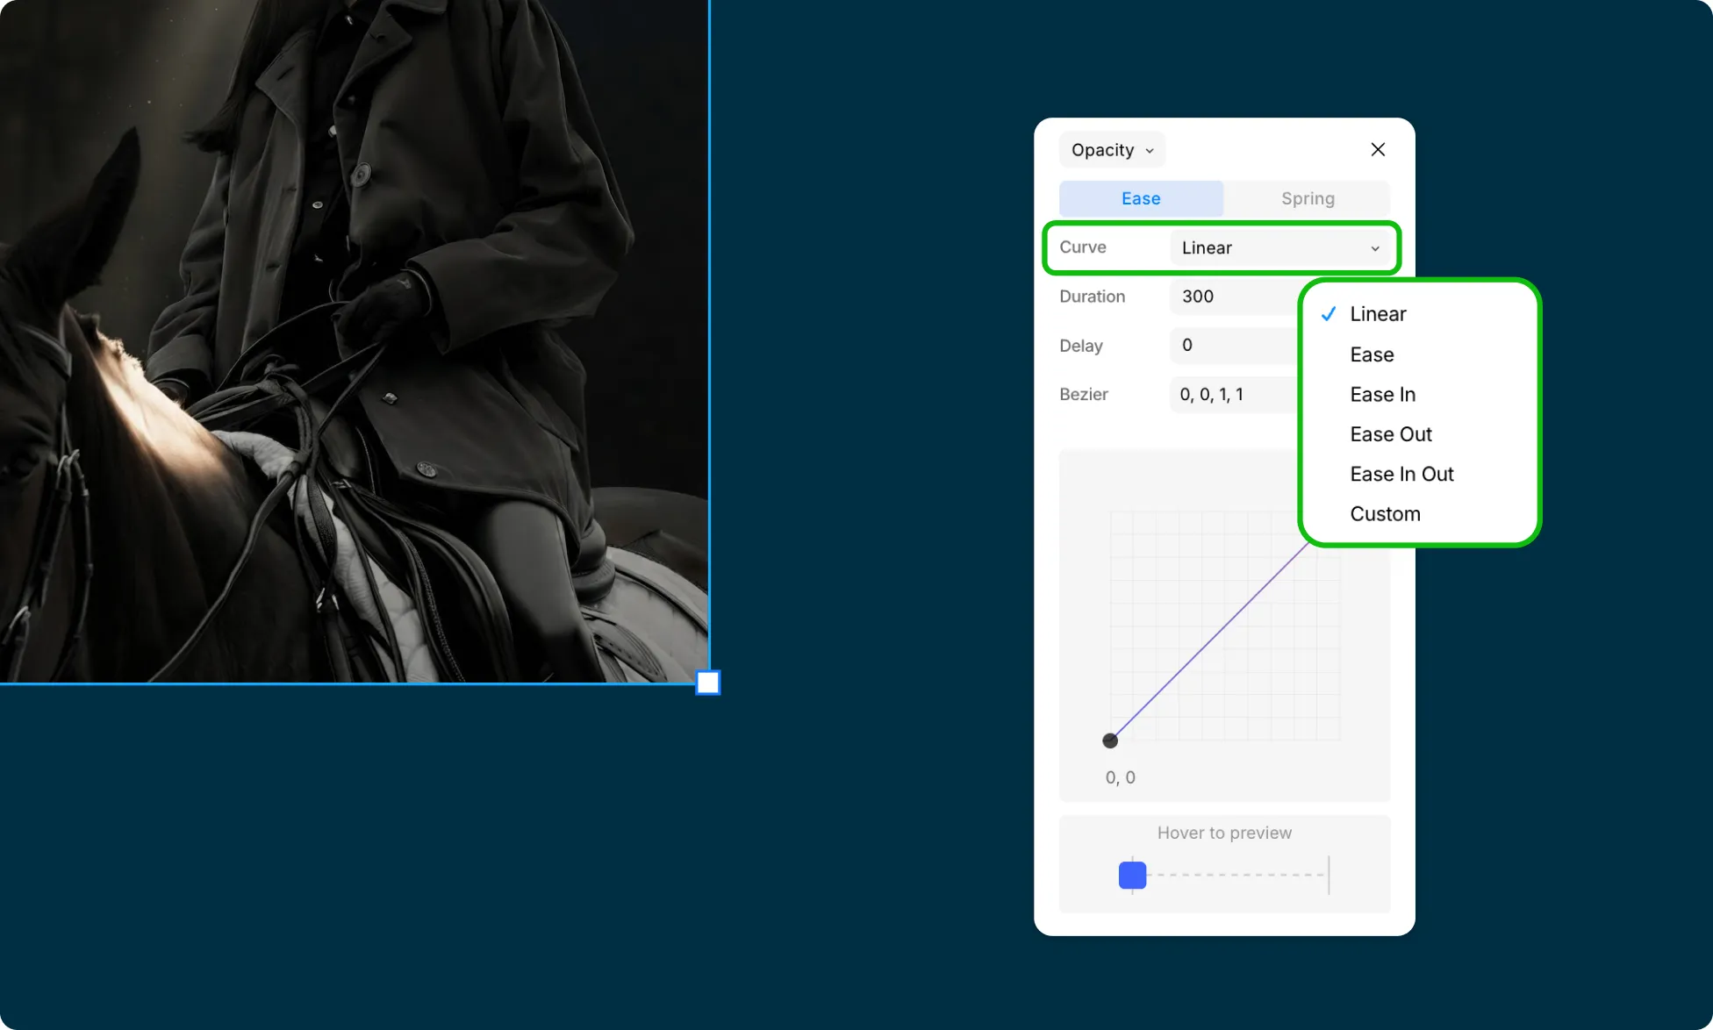The width and height of the screenshot is (1713, 1030).
Task: Open the Curve Linear dropdown
Action: coord(1280,247)
